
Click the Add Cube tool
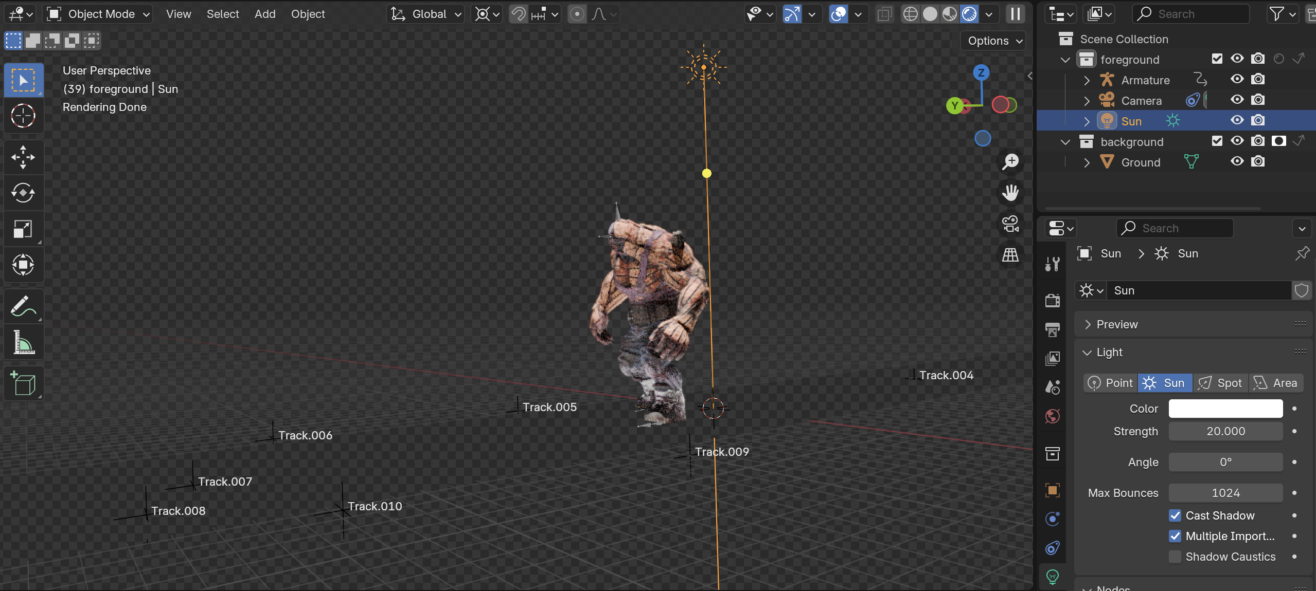23,383
